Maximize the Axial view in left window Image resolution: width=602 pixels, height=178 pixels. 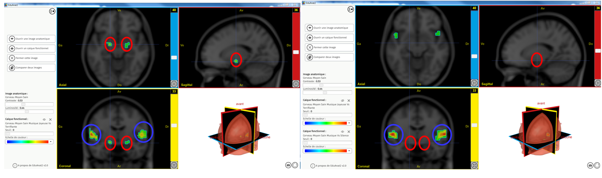point(174,84)
